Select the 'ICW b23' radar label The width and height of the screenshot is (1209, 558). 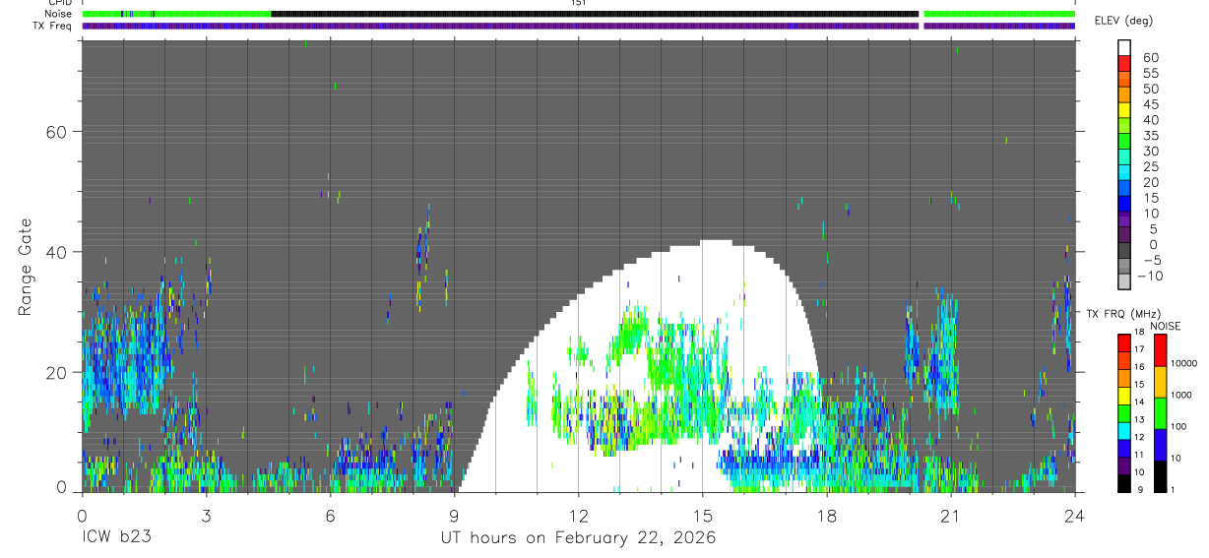116,538
